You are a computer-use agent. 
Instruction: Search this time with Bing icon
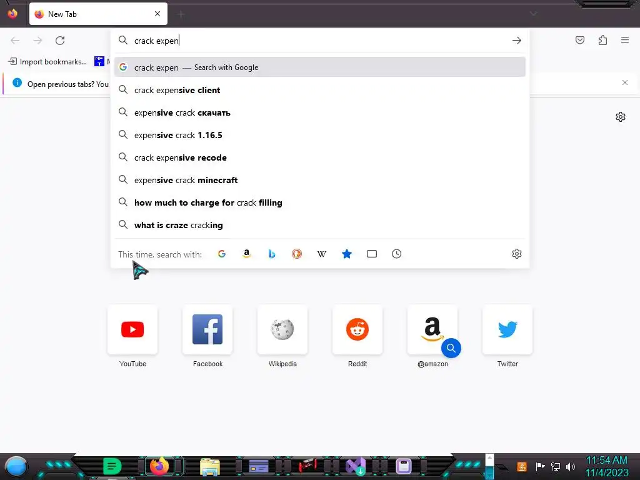click(271, 254)
